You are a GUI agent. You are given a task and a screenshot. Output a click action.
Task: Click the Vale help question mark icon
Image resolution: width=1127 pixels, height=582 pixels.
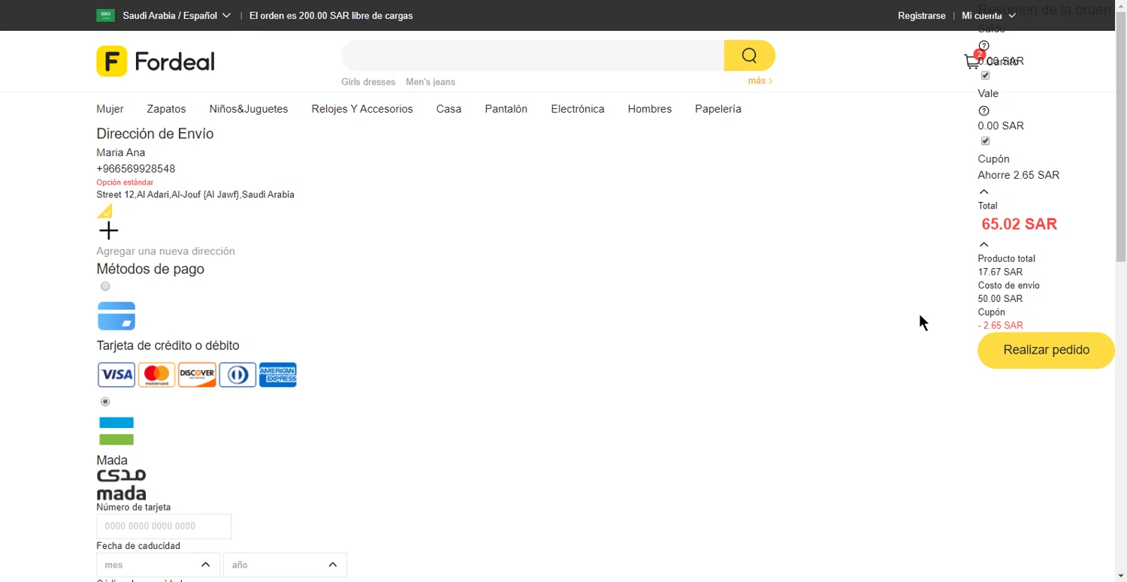tap(984, 111)
